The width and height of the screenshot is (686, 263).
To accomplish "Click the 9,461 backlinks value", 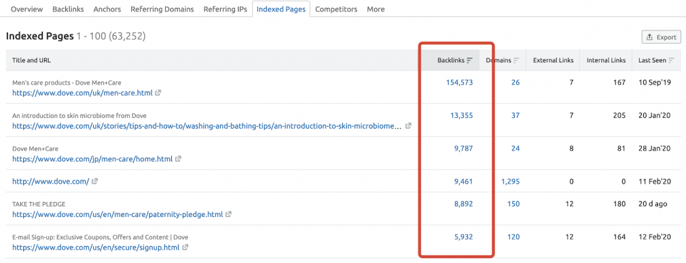I will pyautogui.click(x=463, y=181).
